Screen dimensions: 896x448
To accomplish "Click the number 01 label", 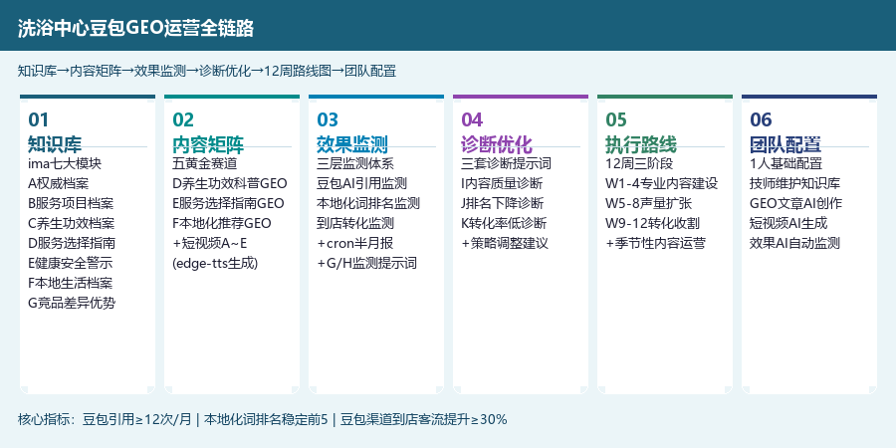I will pos(38,120).
